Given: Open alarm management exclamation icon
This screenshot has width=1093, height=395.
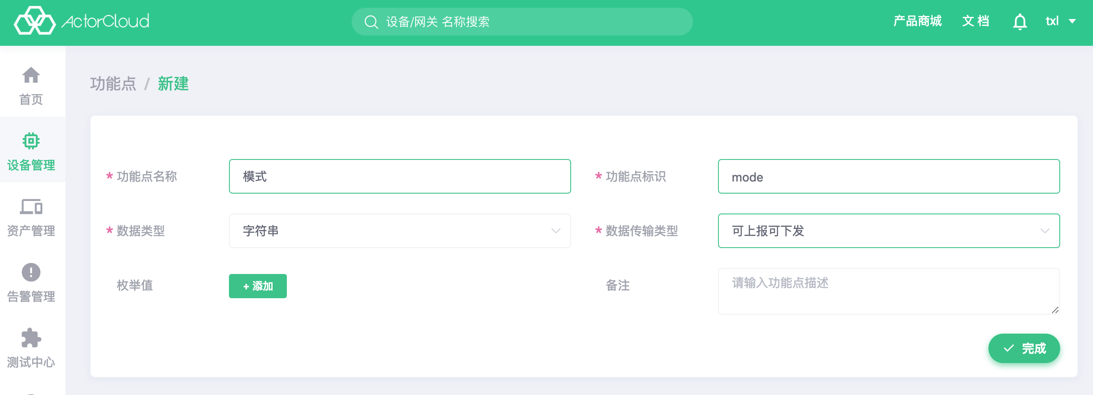Looking at the screenshot, I should tap(31, 272).
